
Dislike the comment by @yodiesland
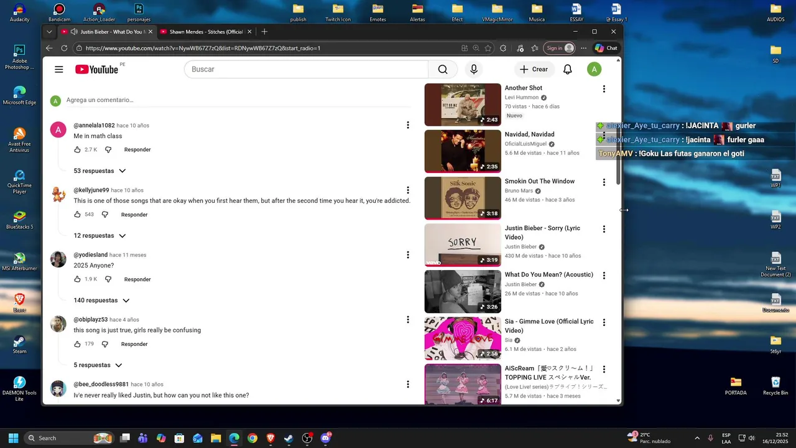pyautogui.click(x=108, y=279)
